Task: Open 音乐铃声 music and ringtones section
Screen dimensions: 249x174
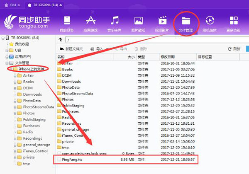Action: point(115,24)
